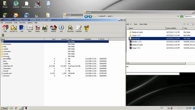Select the tutorial skin folder

pyautogui.click(x=162, y=38)
